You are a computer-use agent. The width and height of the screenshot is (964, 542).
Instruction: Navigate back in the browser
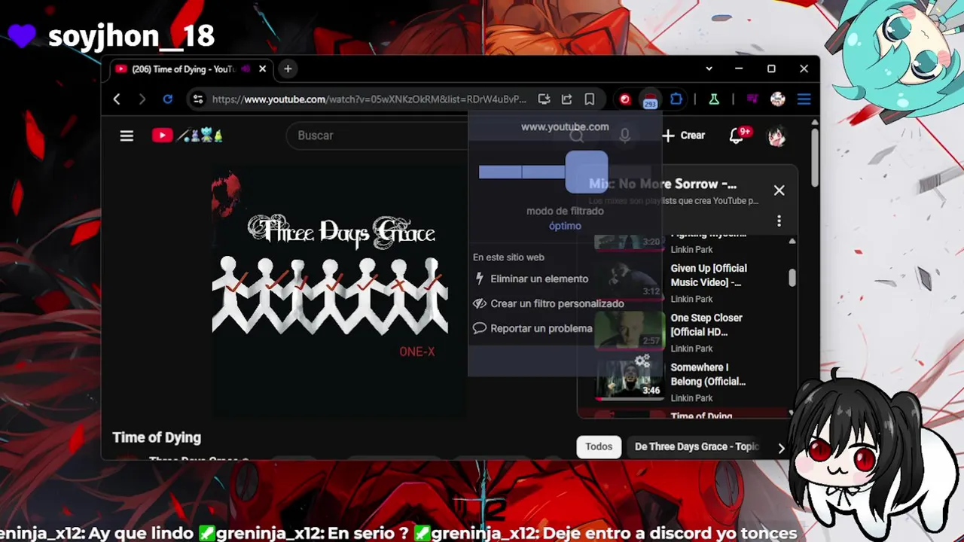click(x=117, y=99)
